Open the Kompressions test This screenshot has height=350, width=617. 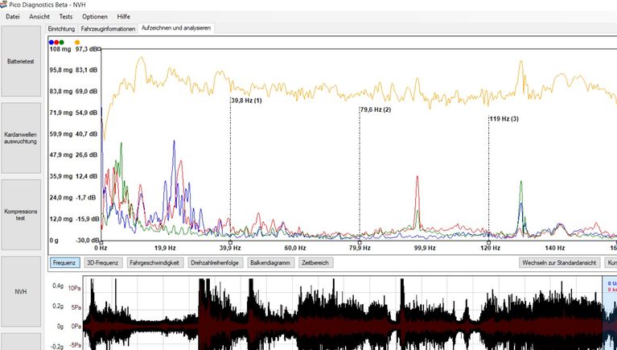(21, 215)
